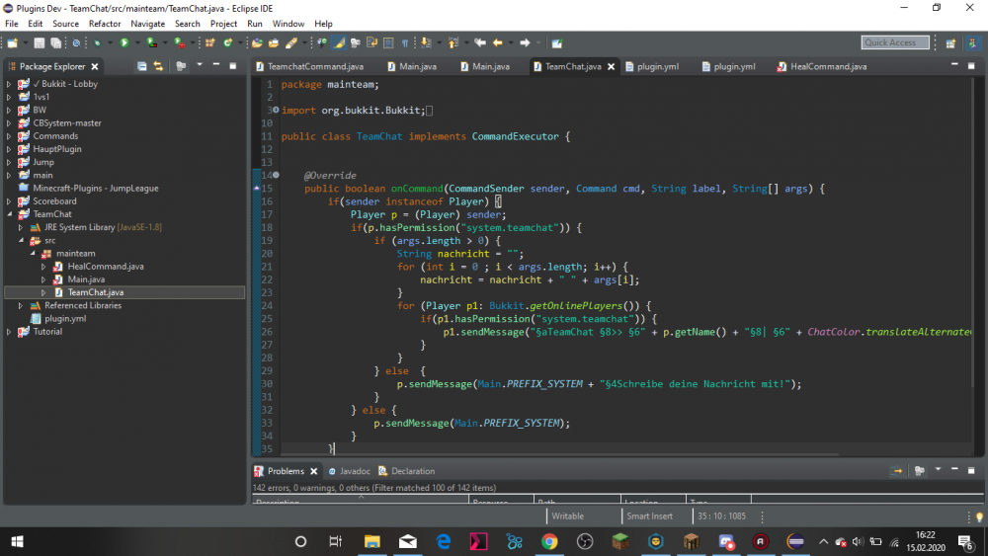This screenshot has width=988, height=556.
Task: Click the New Java Package icon
Action: point(209,42)
